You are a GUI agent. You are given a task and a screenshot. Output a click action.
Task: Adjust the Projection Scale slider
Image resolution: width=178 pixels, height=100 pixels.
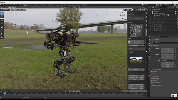(136, 77)
